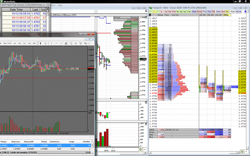Select the 3p period in Footprint toolbar
This screenshot has width=250, height=156.
click(x=178, y=12)
